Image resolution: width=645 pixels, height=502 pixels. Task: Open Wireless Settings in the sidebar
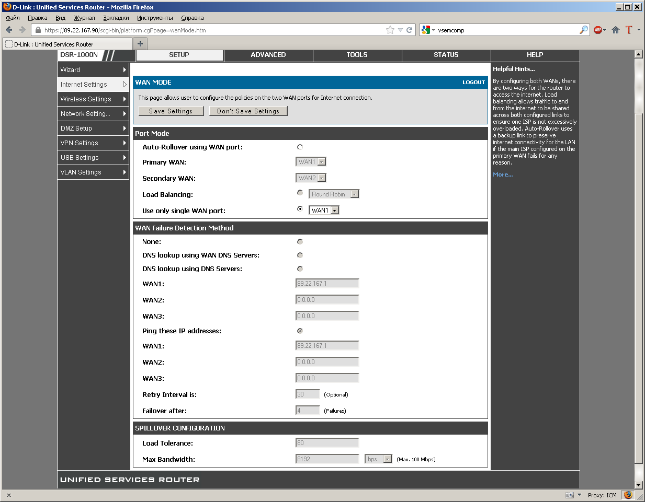[93, 99]
